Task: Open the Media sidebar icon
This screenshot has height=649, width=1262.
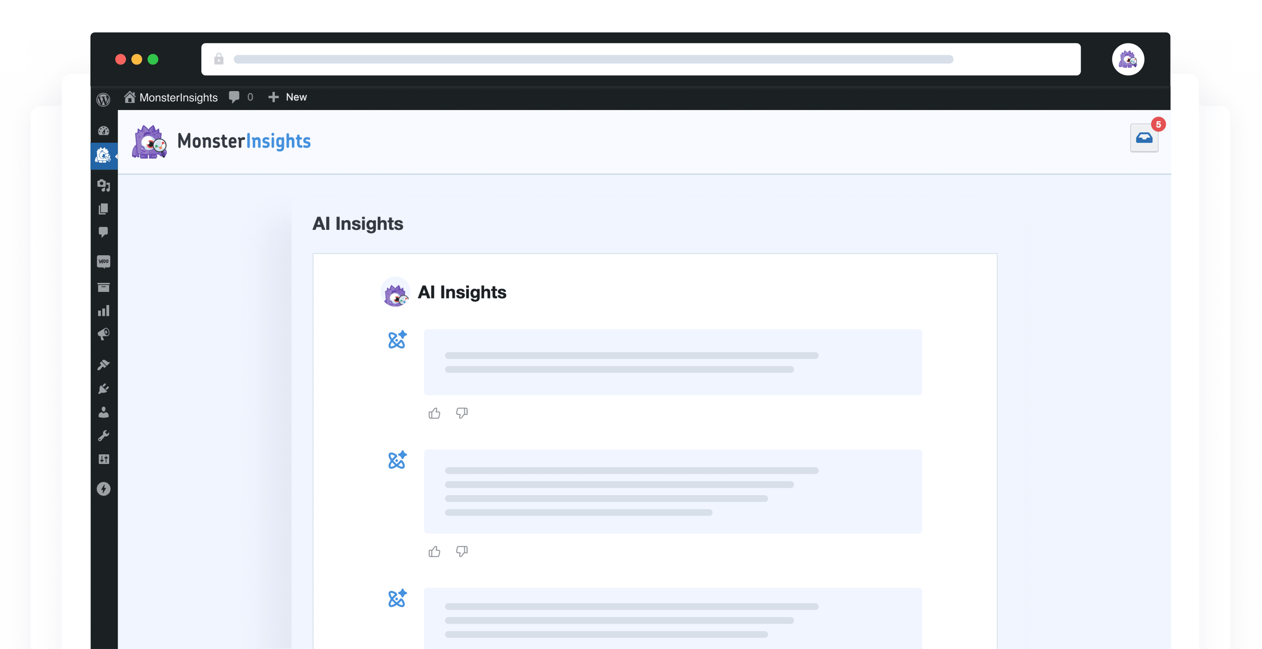Action: pos(103,185)
